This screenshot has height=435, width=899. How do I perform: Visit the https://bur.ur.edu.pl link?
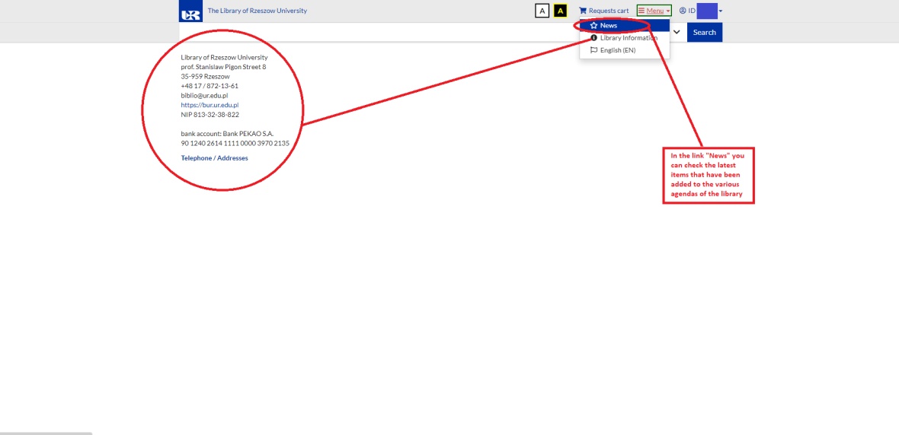[210, 105]
